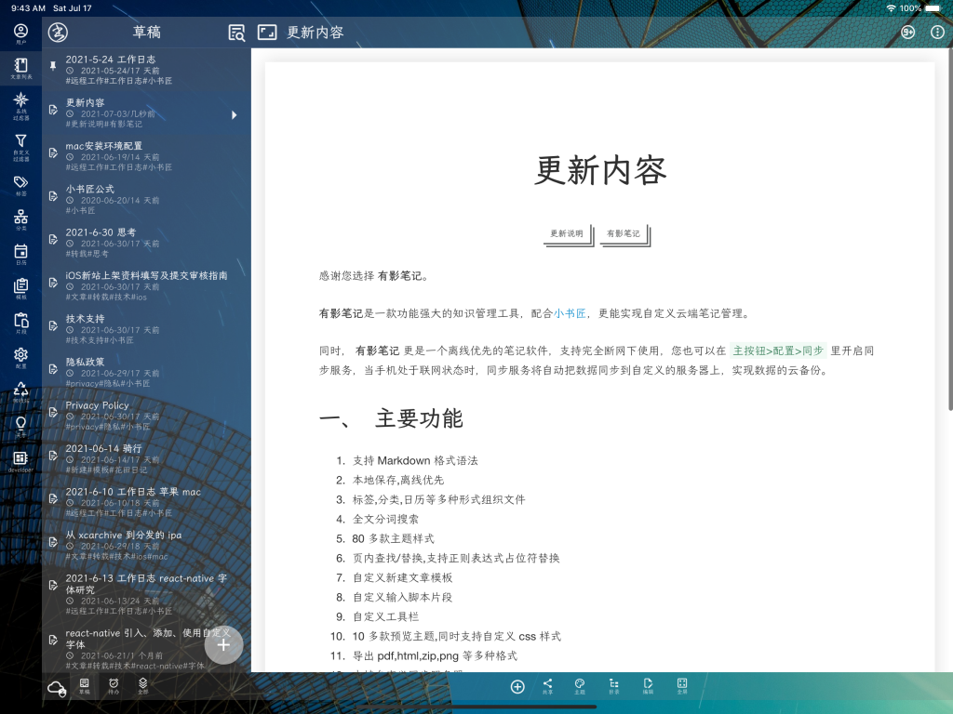Click the lightbulb about icon
Viewport: 953px width, 714px height.
[20, 426]
